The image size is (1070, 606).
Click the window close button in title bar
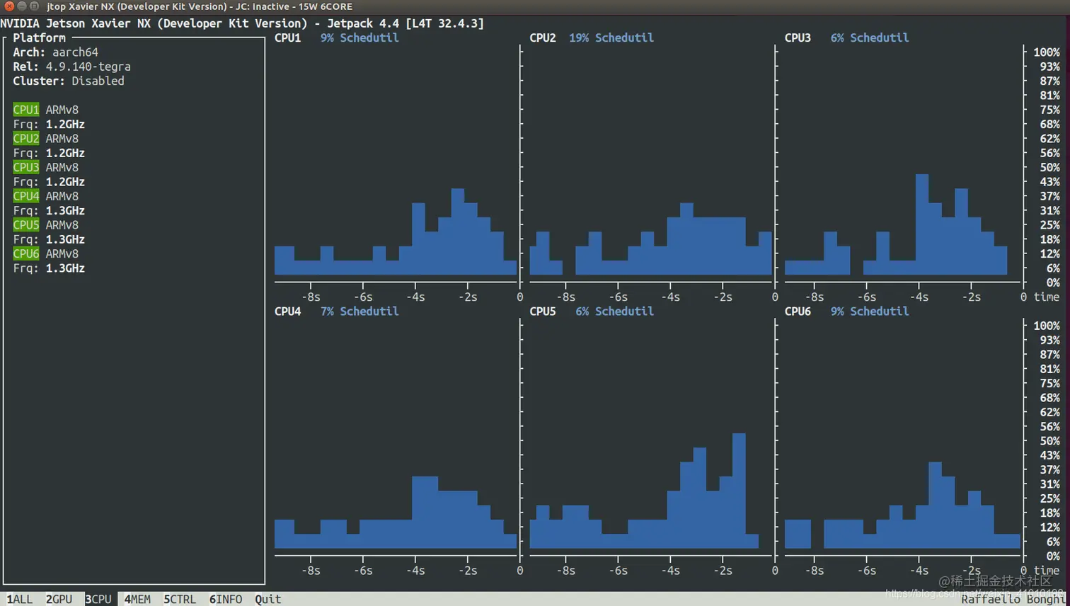10,6
